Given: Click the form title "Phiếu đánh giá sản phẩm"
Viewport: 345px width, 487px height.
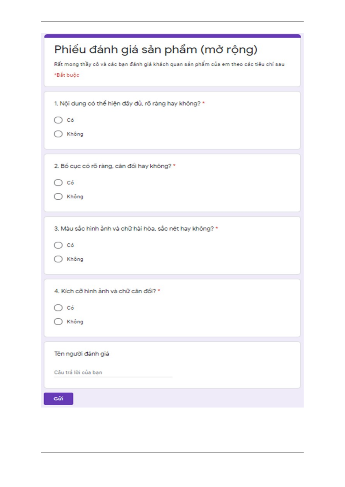Looking at the screenshot, I should click(x=155, y=50).
